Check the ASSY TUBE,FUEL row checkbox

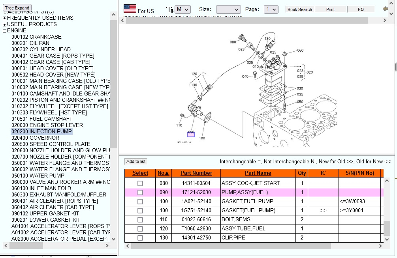tap(140, 229)
